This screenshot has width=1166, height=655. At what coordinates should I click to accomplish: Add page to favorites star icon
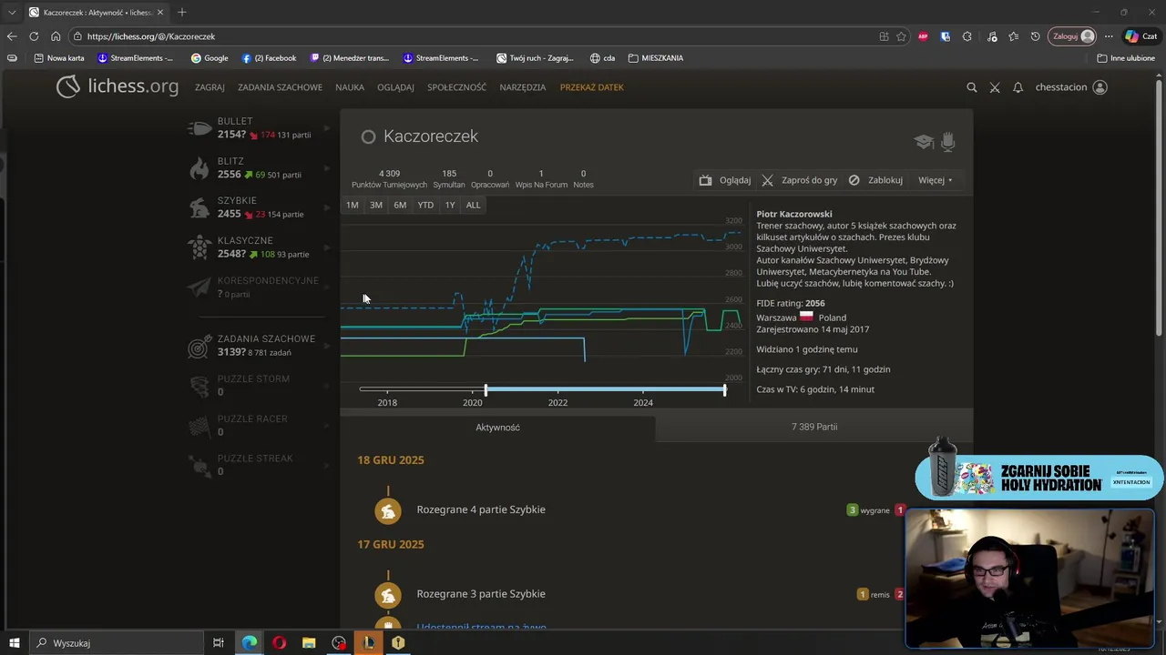coord(901,36)
